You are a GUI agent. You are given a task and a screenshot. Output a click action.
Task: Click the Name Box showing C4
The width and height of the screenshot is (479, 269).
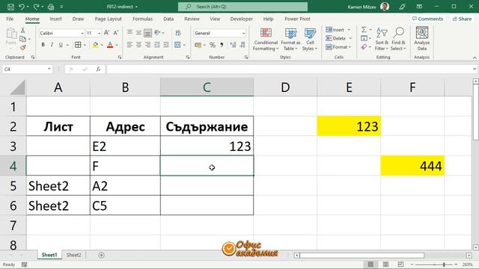tap(27, 69)
